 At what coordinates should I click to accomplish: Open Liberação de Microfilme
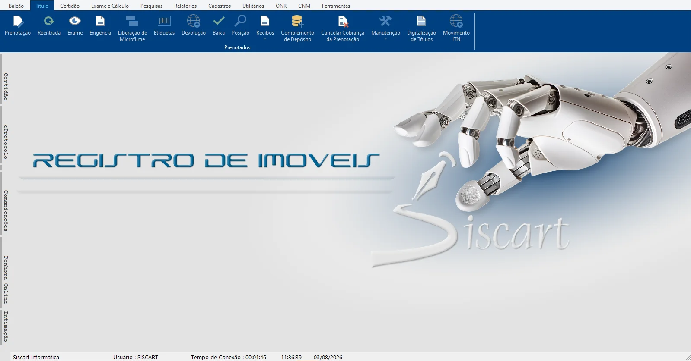pyautogui.click(x=132, y=28)
